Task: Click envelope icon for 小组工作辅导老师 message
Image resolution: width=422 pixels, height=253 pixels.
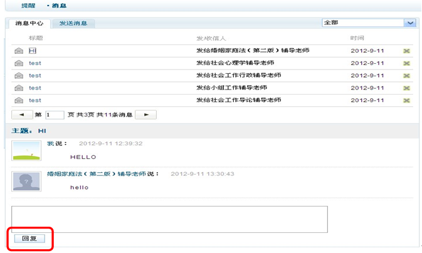Action: tap(19, 88)
